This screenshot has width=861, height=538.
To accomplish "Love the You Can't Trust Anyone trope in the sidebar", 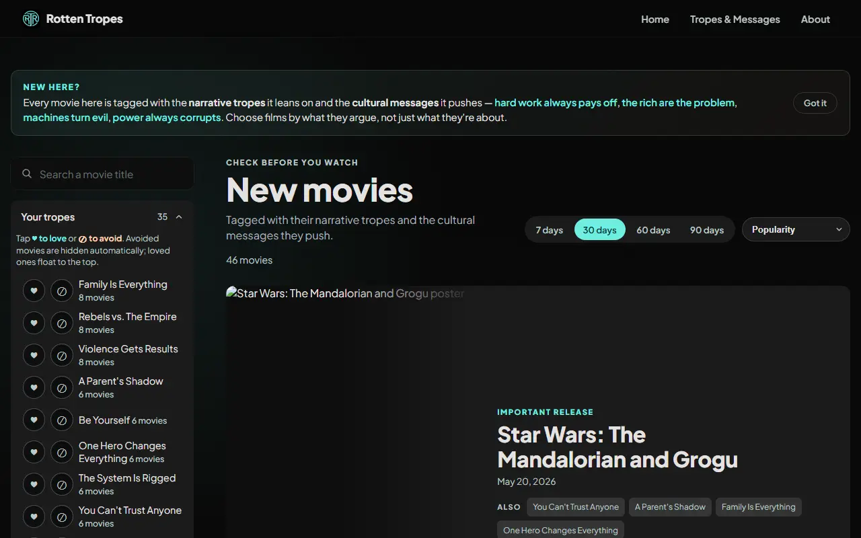I will click(34, 516).
